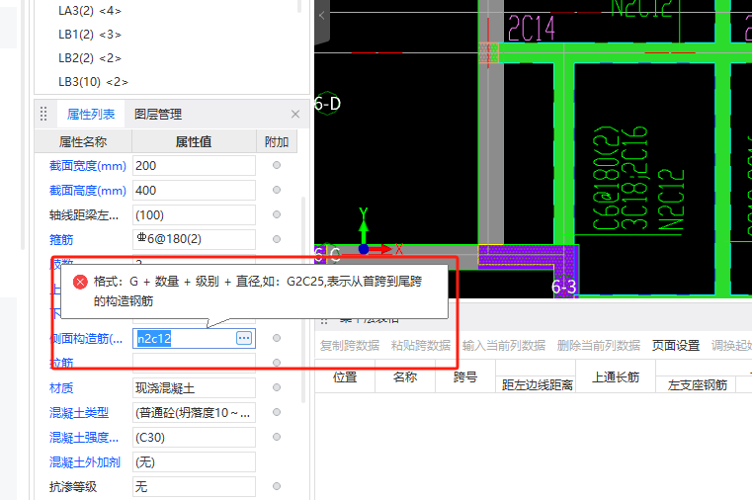Grab the property panel drag handle
The height and width of the screenshot is (500, 752).
point(43,114)
